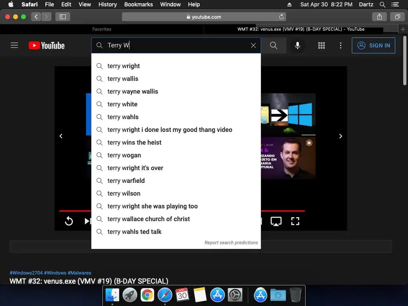
Task: Click the page's vertical scrollbar
Action: click(x=405, y=61)
